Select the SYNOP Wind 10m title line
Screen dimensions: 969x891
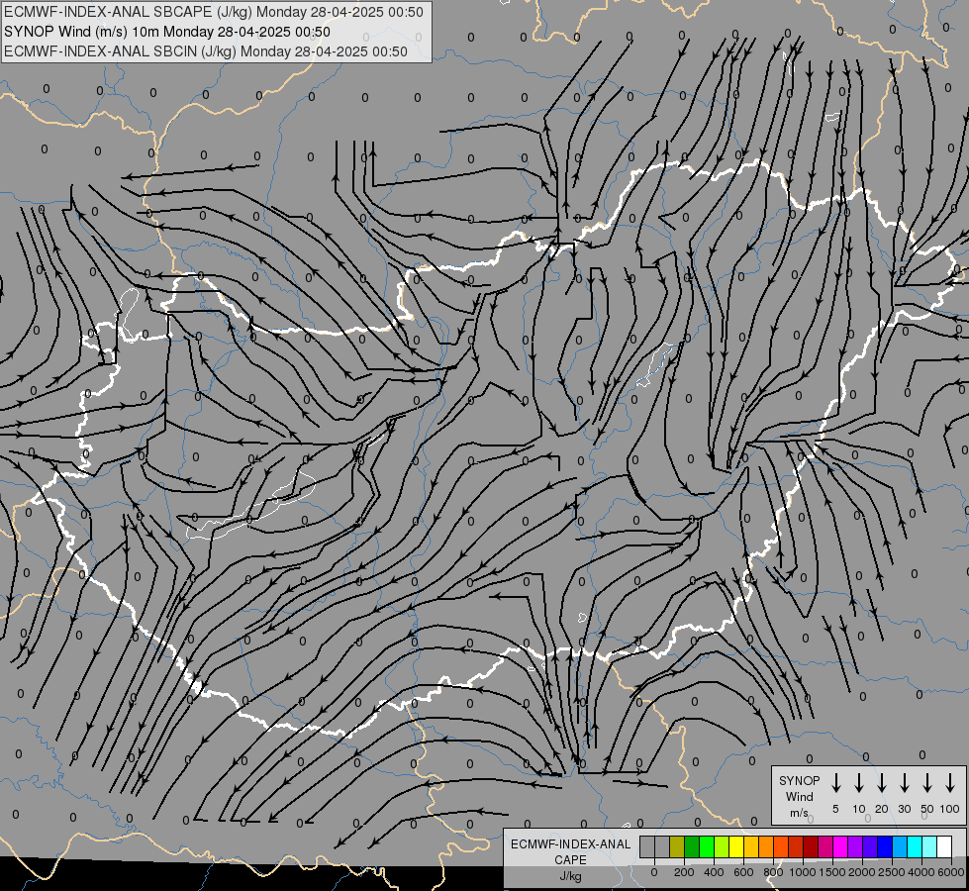click(x=167, y=32)
